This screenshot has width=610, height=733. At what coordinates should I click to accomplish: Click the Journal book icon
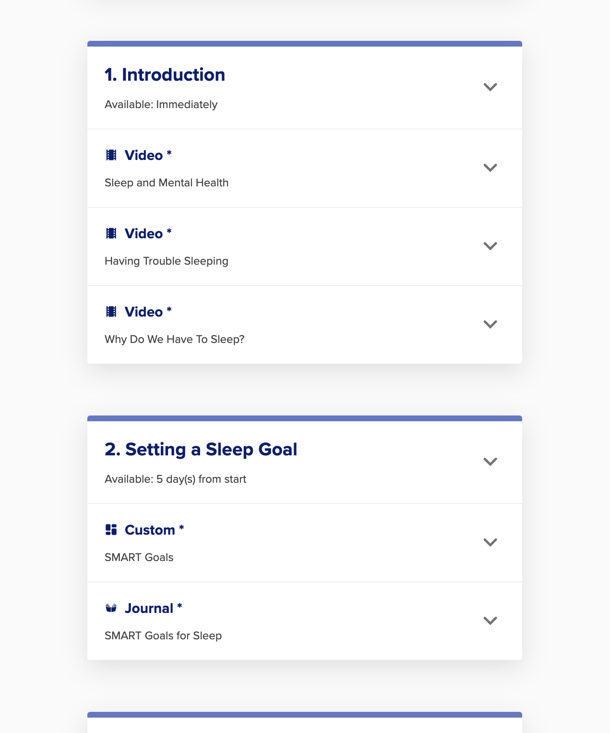(111, 608)
